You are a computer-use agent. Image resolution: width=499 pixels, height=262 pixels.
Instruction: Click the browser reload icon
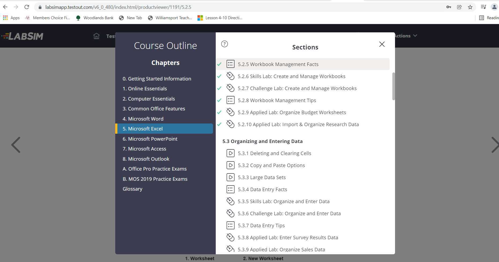point(27,7)
